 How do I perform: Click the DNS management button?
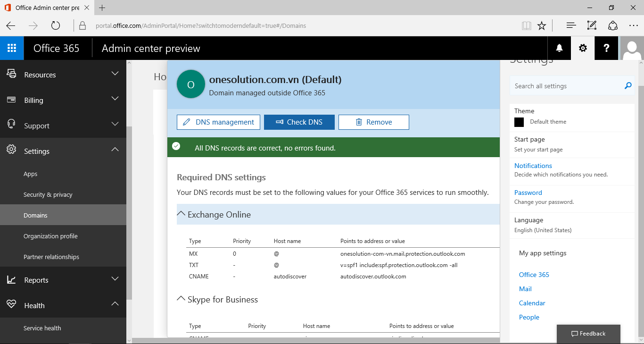tap(218, 122)
